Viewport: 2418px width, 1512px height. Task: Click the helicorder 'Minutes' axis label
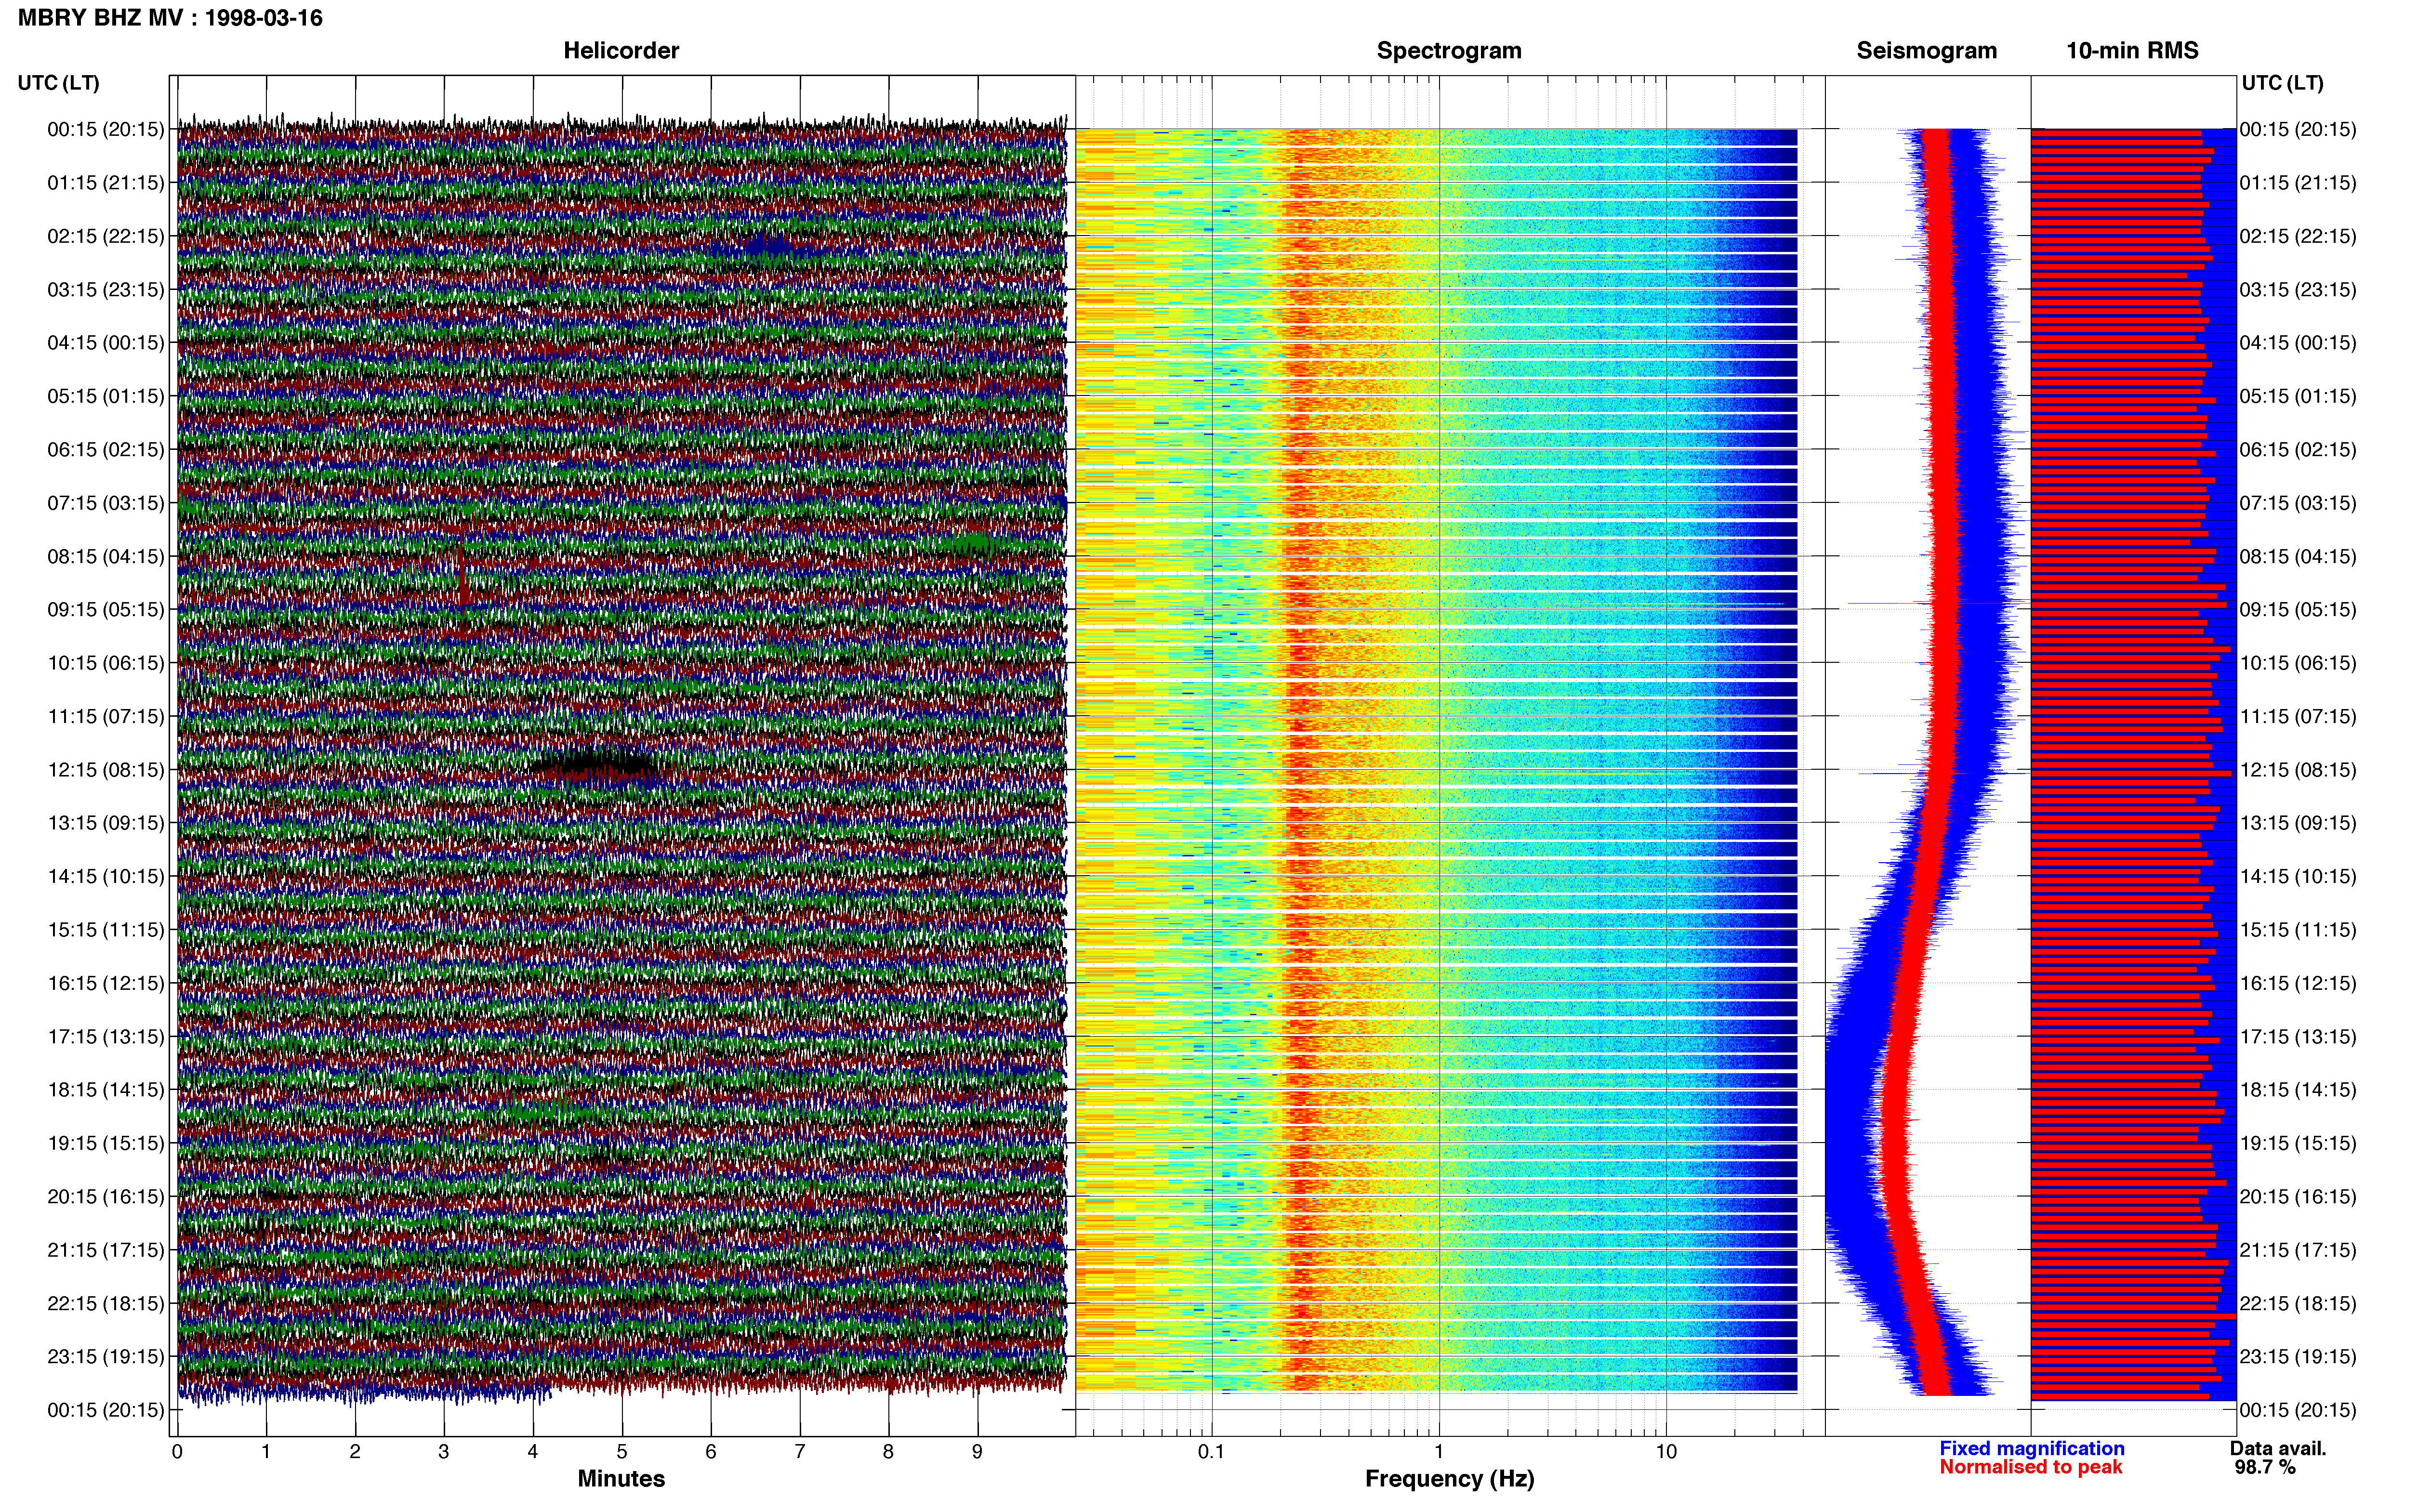coord(621,1479)
